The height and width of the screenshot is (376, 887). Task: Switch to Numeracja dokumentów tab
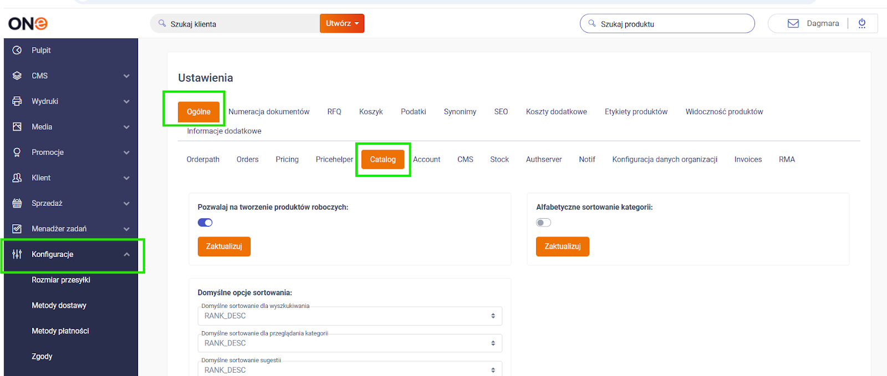coord(269,111)
